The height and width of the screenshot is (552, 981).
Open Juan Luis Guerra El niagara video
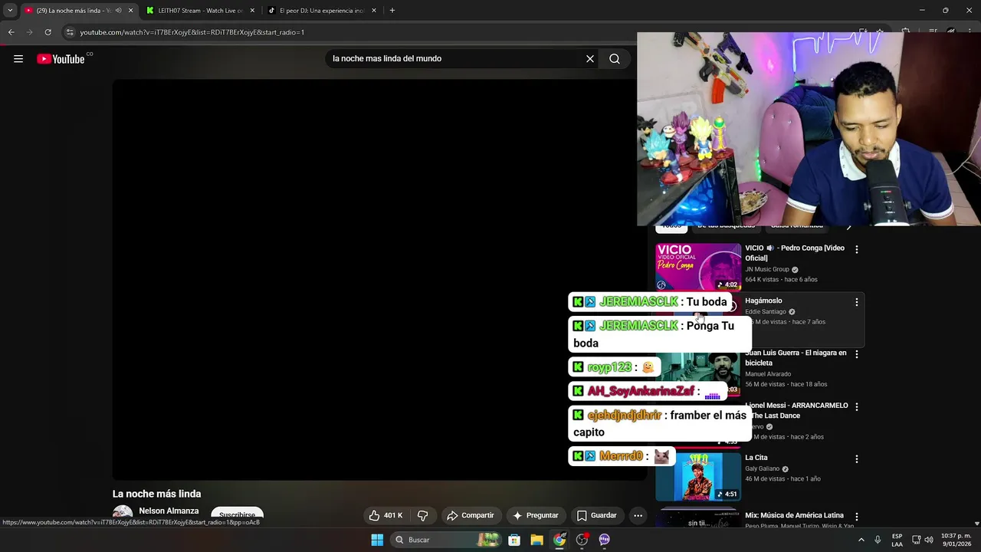pyautogui.click(x=796, y=358)
